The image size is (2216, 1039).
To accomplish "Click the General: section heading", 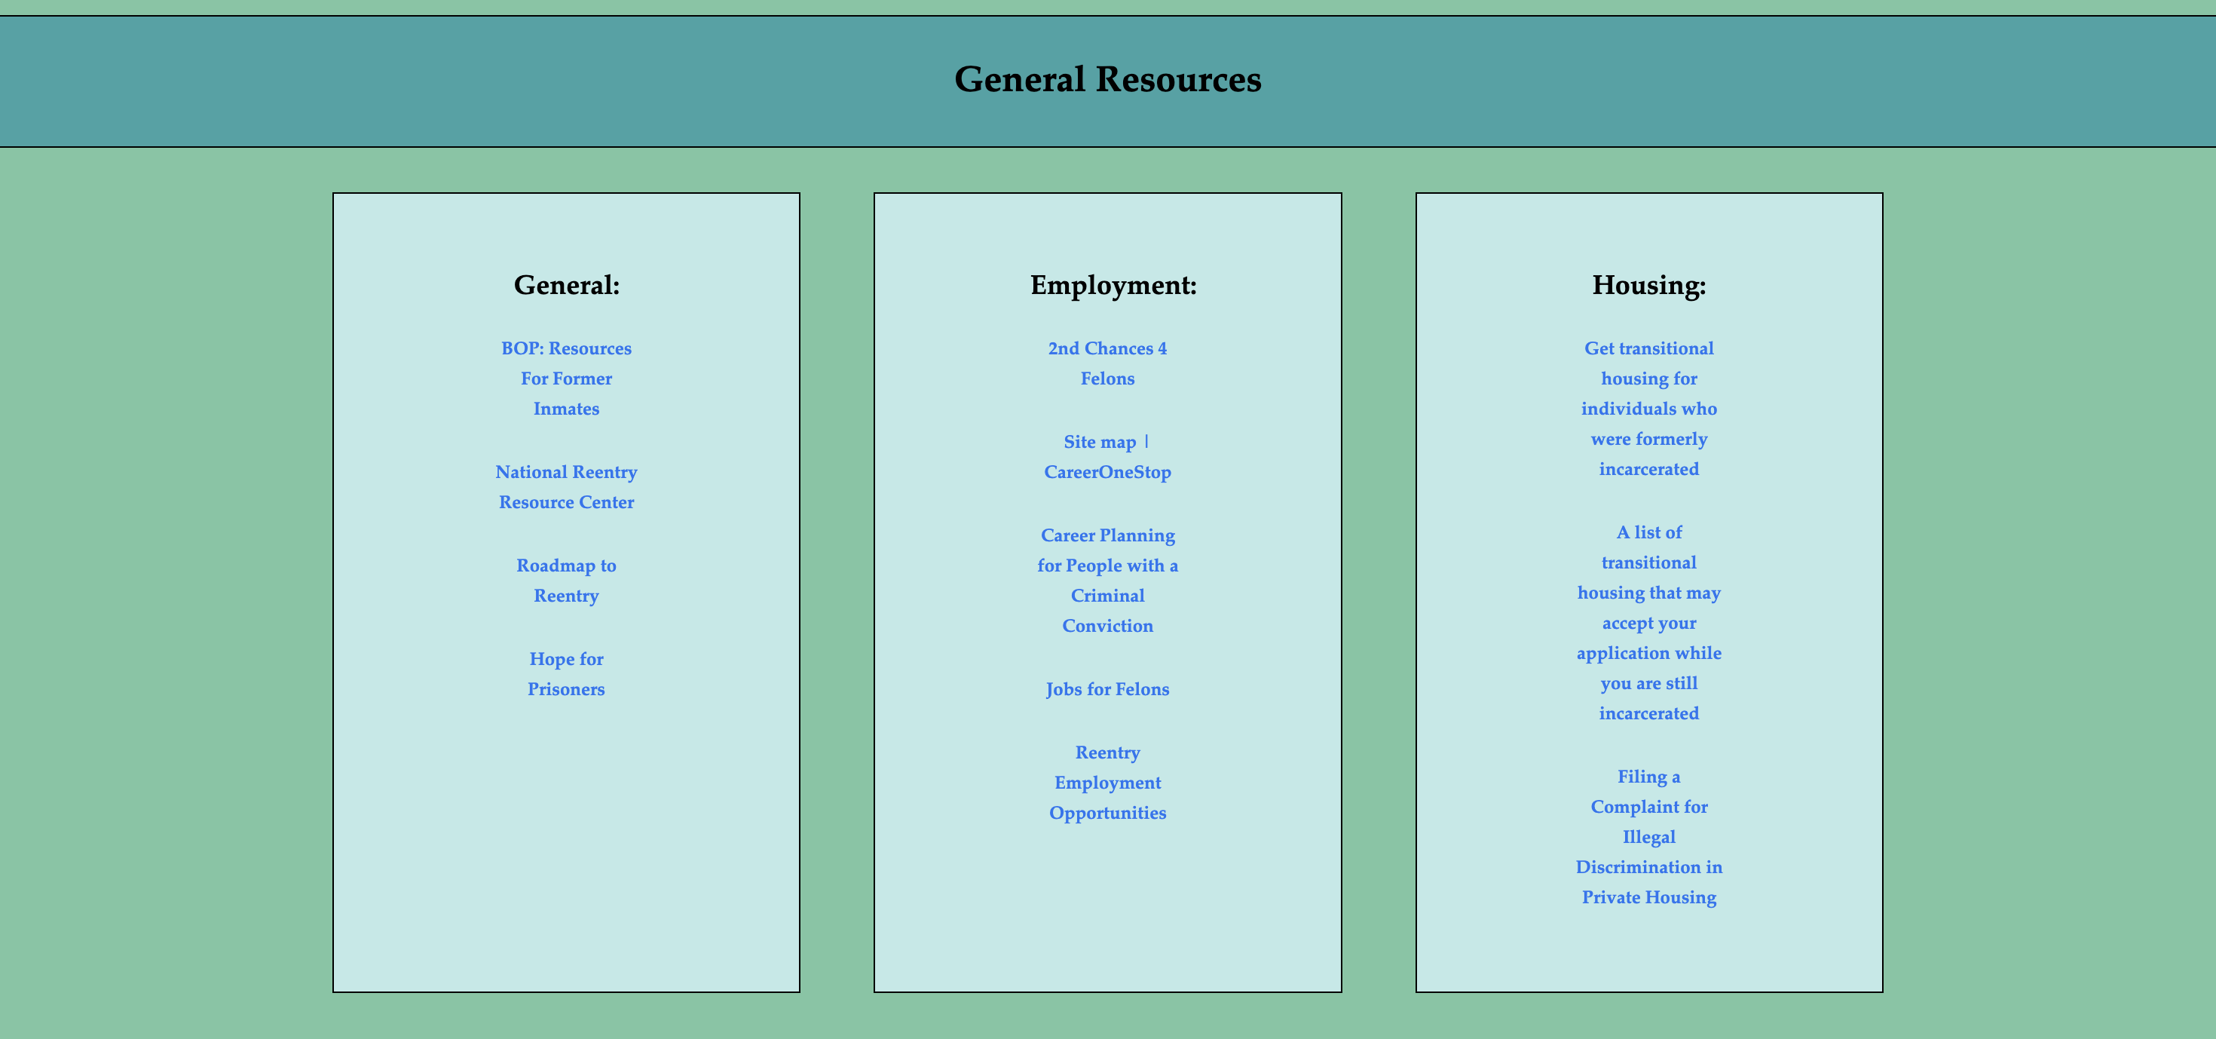I will (x=566, y=285).
